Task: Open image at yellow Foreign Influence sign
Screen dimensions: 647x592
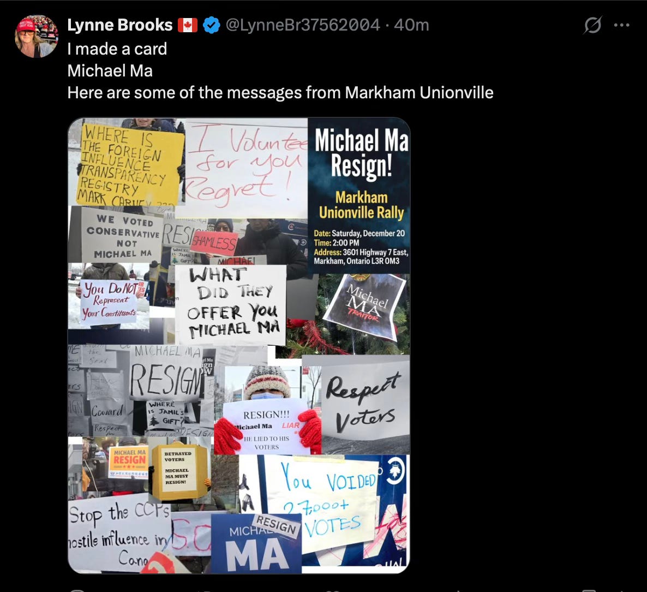Action: coord(127,162)
